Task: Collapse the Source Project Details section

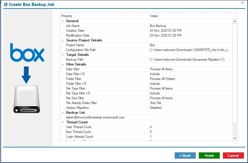Action: [63, 40]
